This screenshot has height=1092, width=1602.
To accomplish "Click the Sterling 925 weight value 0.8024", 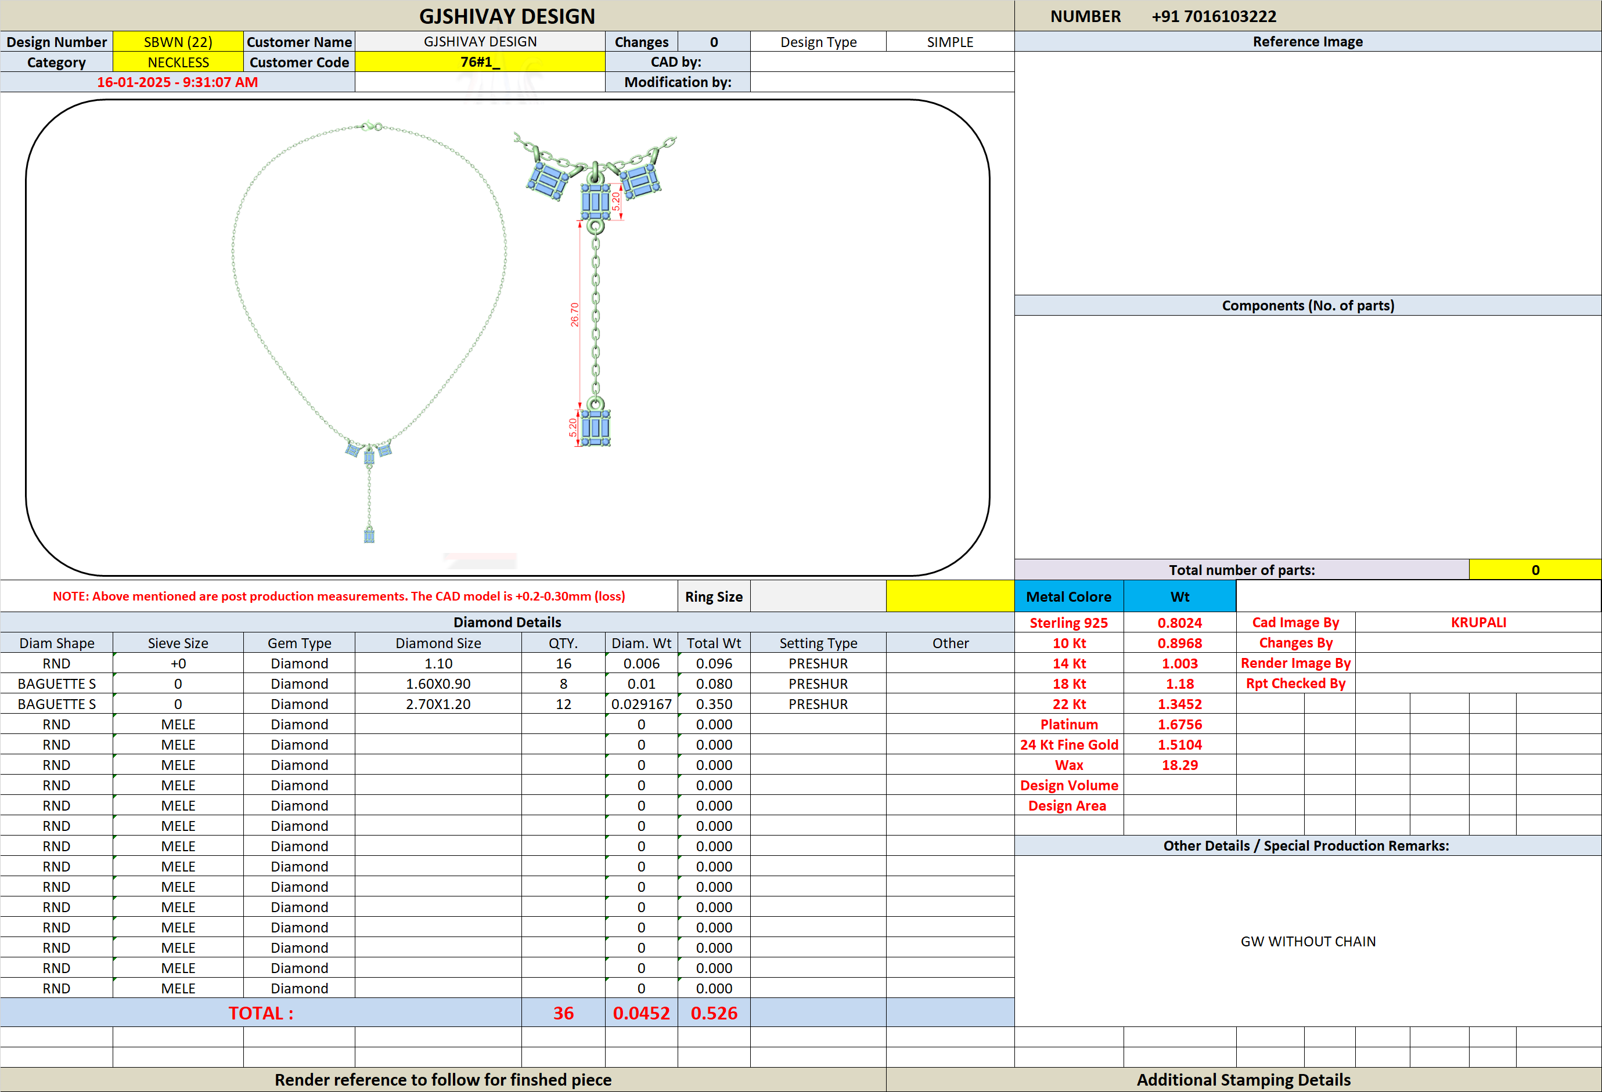I will pyautogui.click(x=1179, y=622).
